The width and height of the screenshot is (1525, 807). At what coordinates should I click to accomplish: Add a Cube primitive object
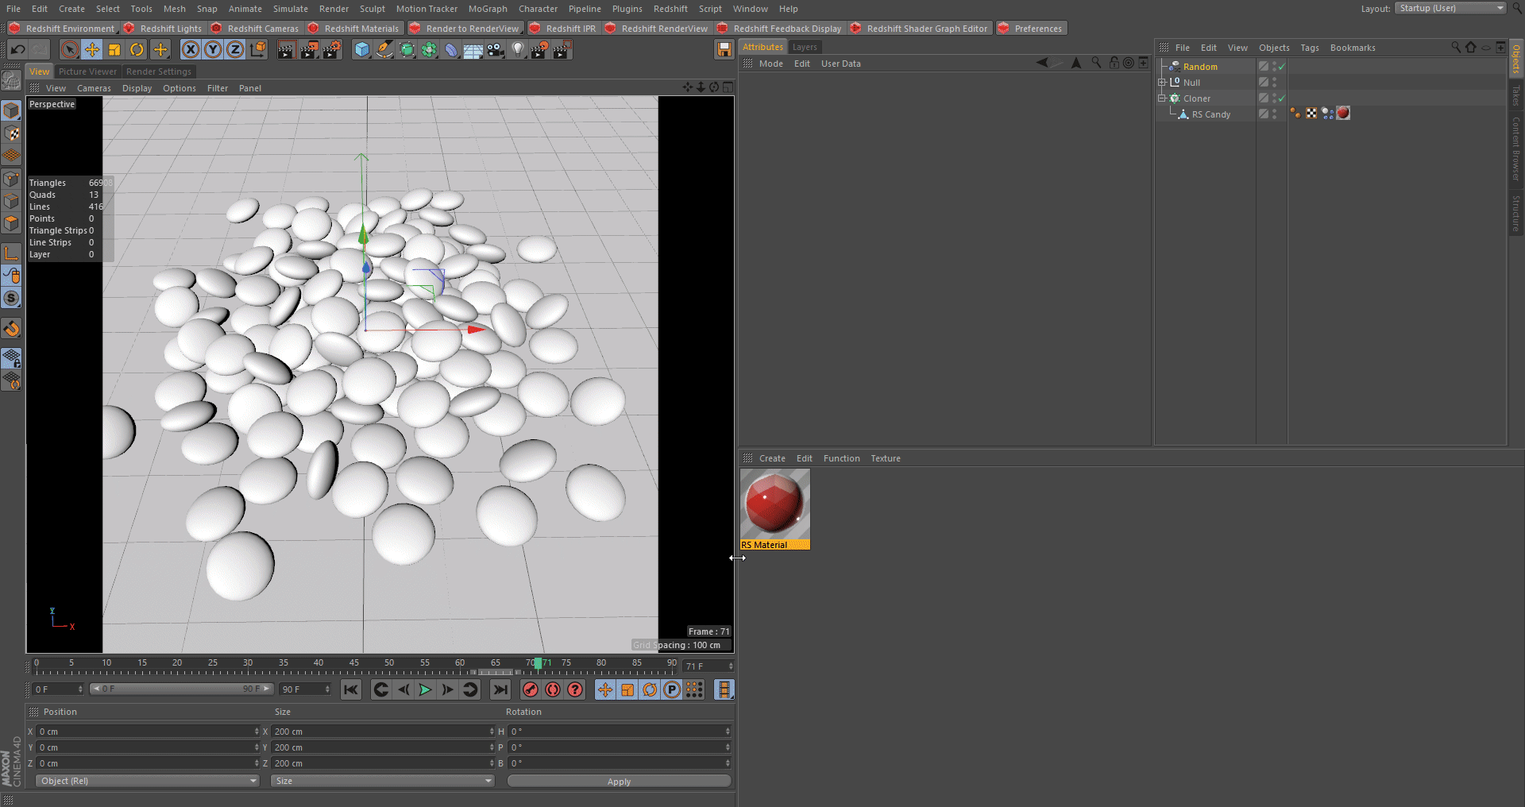tap(362, 50)
